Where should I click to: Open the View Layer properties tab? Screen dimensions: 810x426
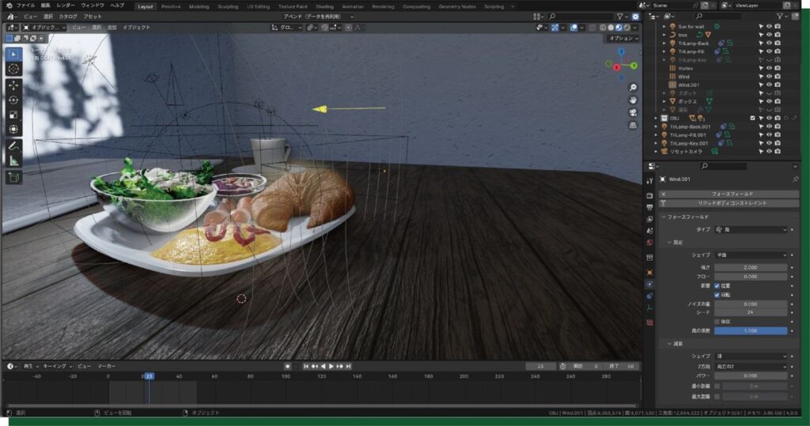650,220
